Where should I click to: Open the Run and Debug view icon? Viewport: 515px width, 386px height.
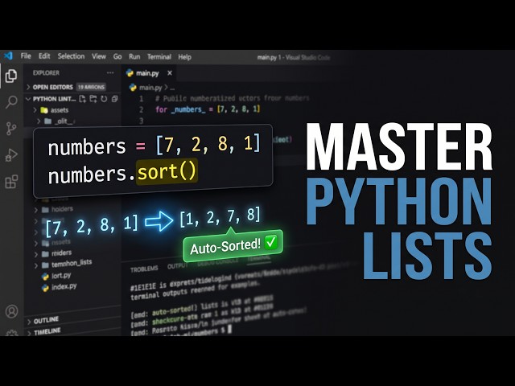point(11,155)
